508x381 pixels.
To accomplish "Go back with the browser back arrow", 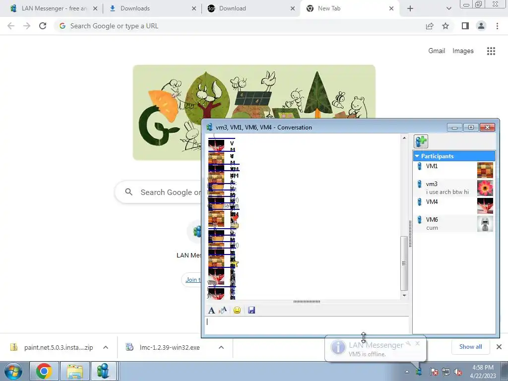I will (x=11, y=26).
